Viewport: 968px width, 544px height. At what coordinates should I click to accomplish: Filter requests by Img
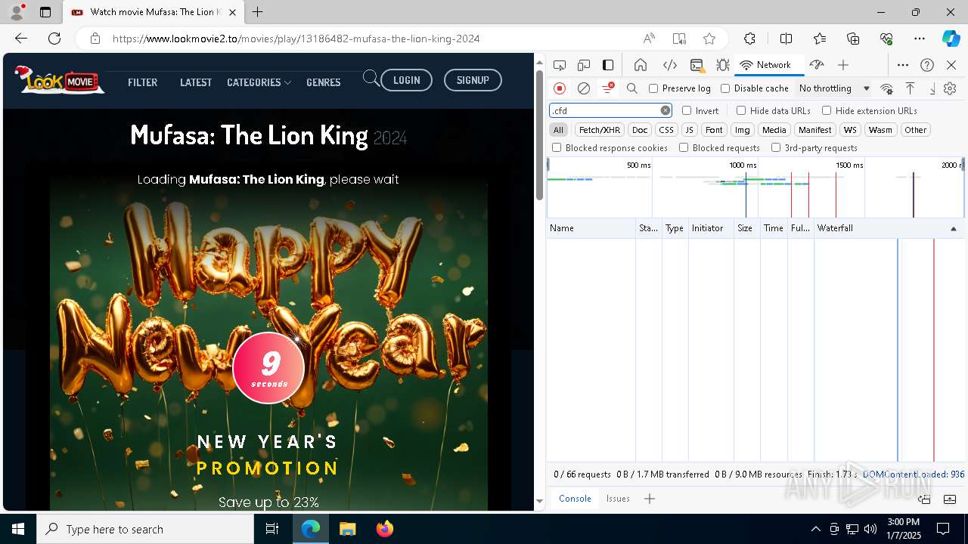(x=743, y=130)
